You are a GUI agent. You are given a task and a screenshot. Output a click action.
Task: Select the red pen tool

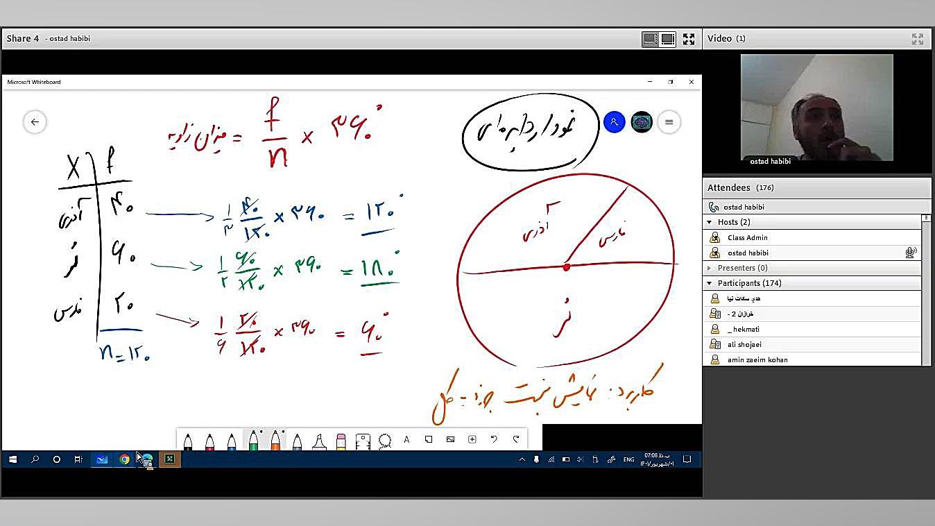click(209, 441)
